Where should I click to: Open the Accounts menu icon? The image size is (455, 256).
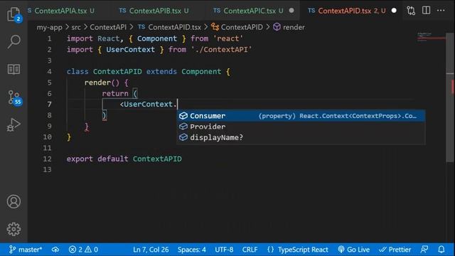click(x=14, y=201)
